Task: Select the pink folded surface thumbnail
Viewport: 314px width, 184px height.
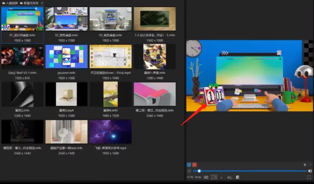Action: coord(155,94)
